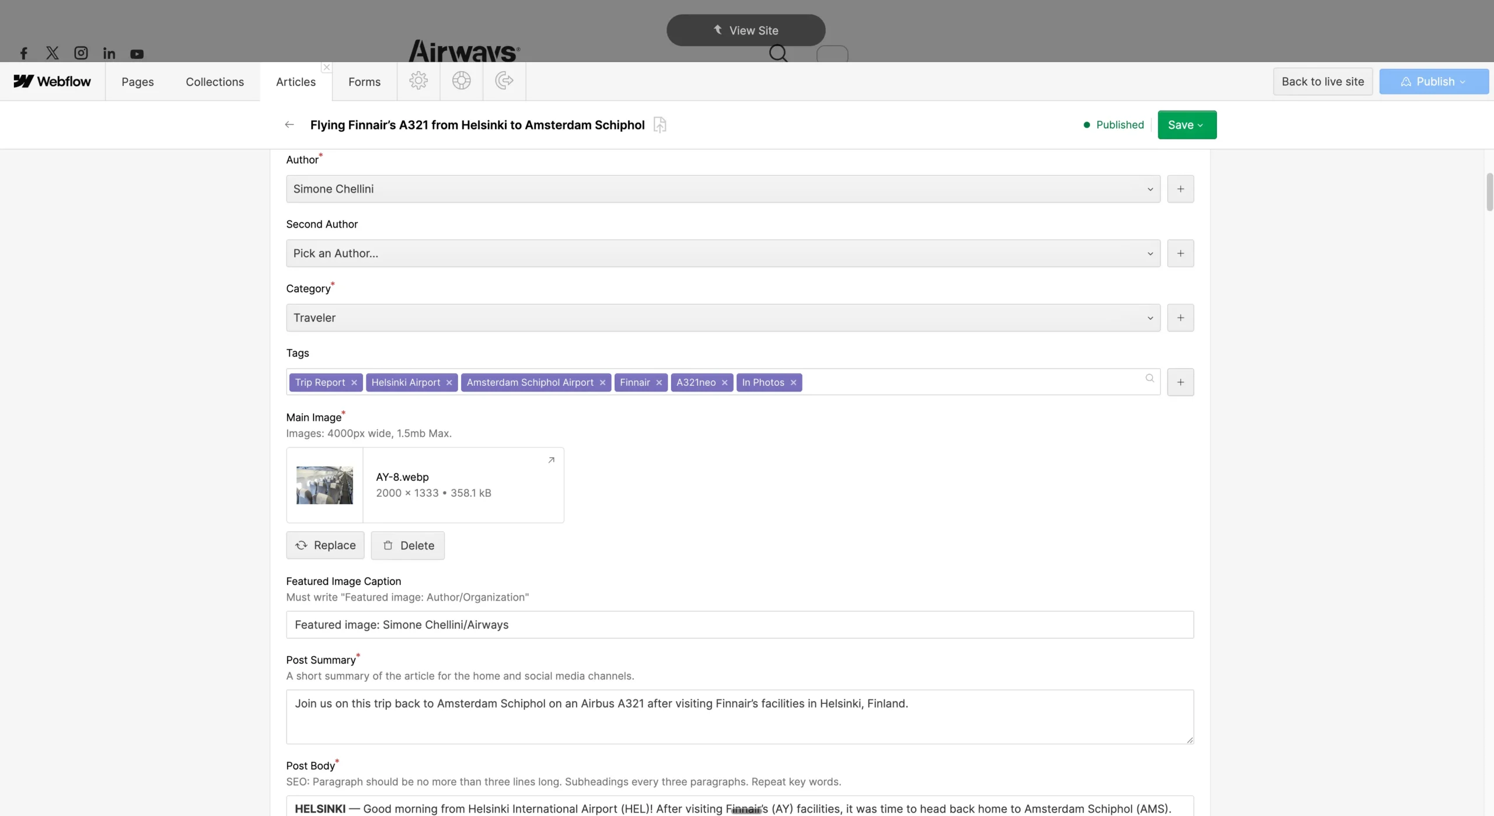
Task: Delete the main image
Action: pyautogui.click(x=408, y=545)
